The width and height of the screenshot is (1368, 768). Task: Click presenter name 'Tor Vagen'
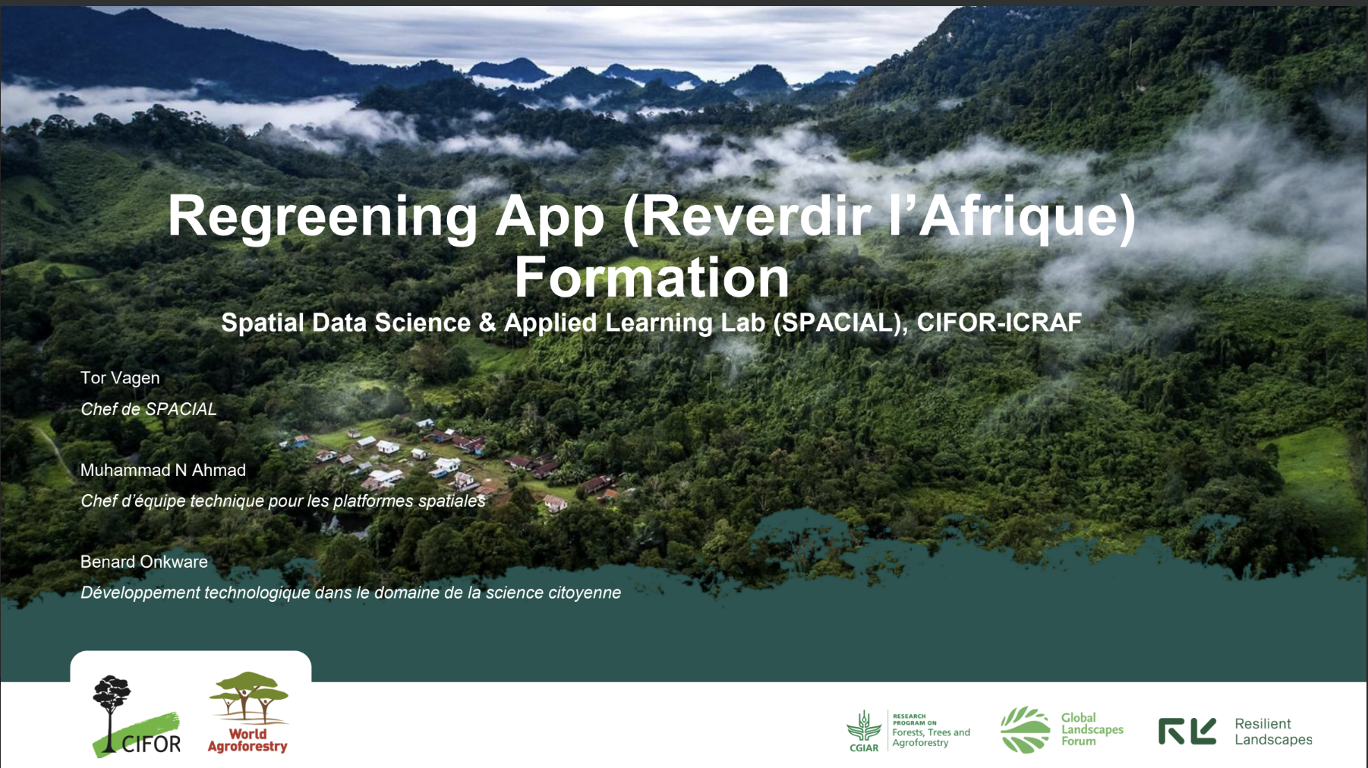[x=120, y=378]
